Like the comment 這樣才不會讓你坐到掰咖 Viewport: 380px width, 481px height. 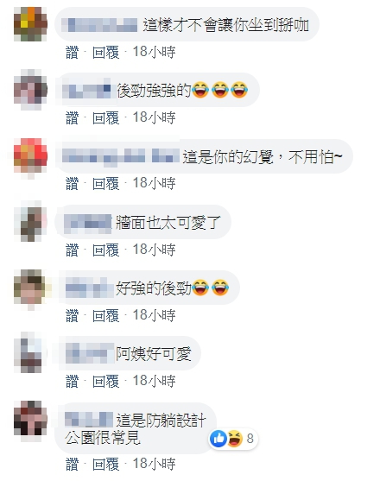pos(72,52)
